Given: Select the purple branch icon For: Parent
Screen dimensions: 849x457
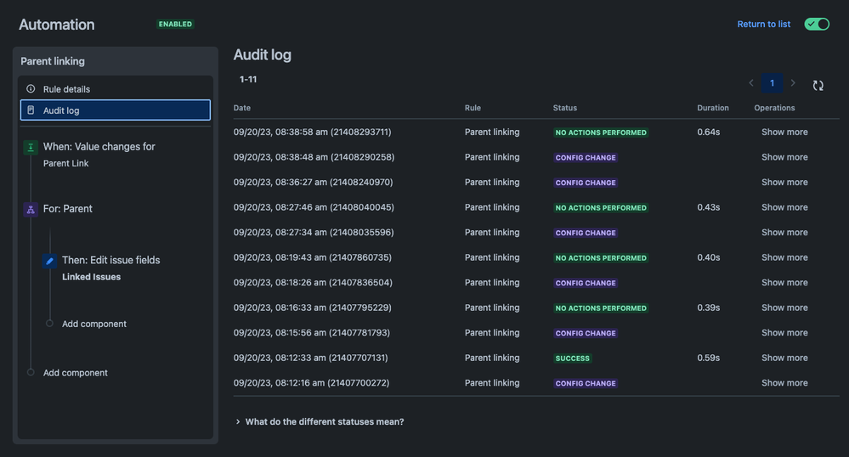Looking at the screenshot, I should 31,209.
